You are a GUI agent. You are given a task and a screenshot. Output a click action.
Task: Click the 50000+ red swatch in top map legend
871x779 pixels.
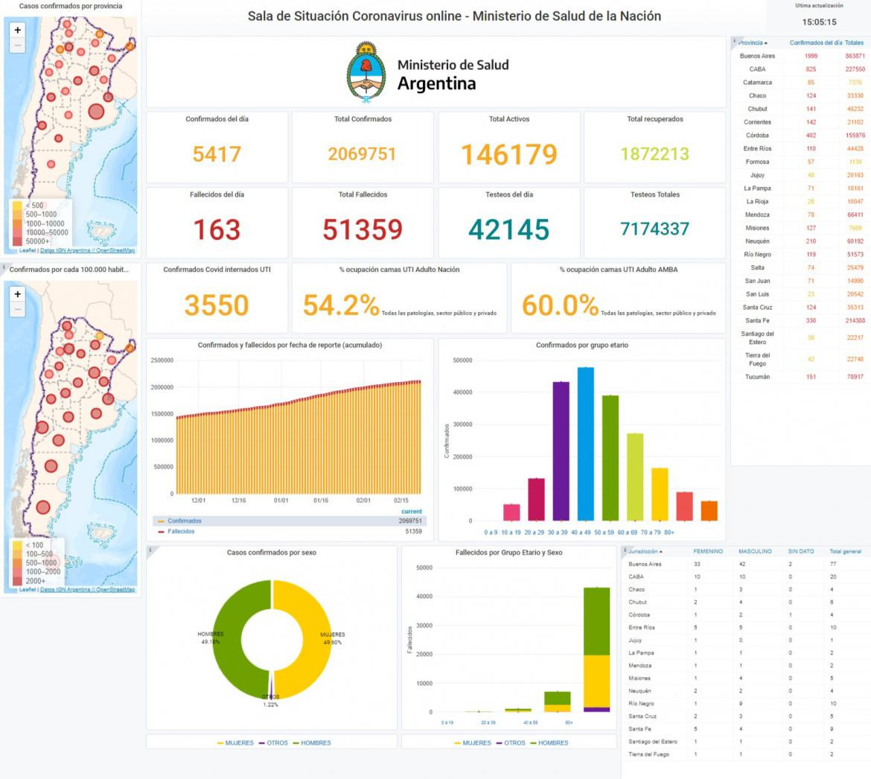(x=17, y=241)
